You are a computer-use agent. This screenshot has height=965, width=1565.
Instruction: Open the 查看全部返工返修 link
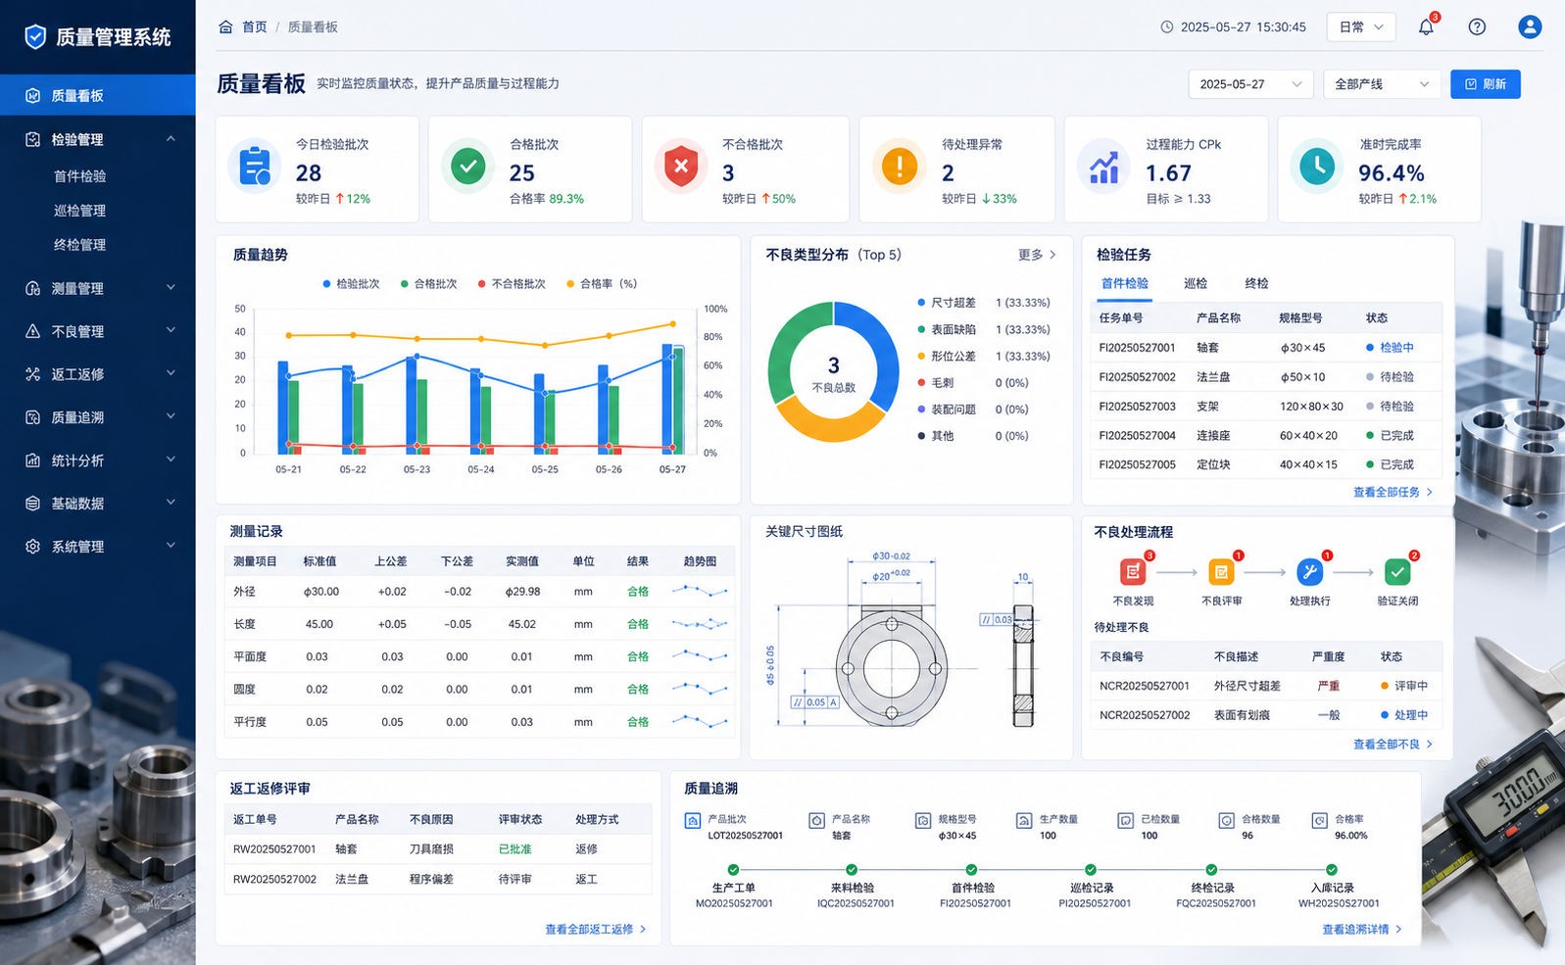(x=596, y=929)
